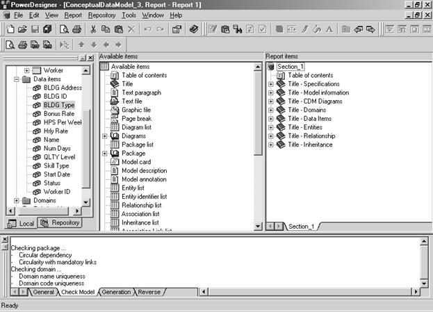Expand Title - Specifications in Report items
The image size is (433, 312).
click(271, 84)
